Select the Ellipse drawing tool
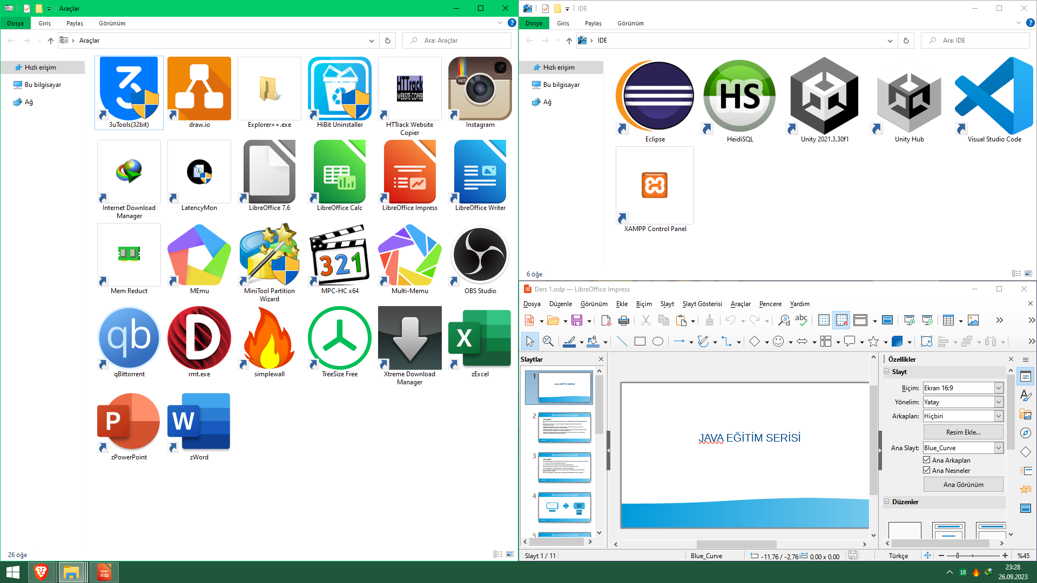This screenshot has width=1037, height=583. (658, 341)
